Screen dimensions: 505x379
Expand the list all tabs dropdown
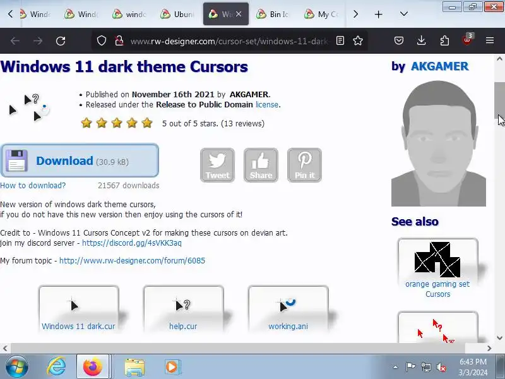[x=404, y=14]
